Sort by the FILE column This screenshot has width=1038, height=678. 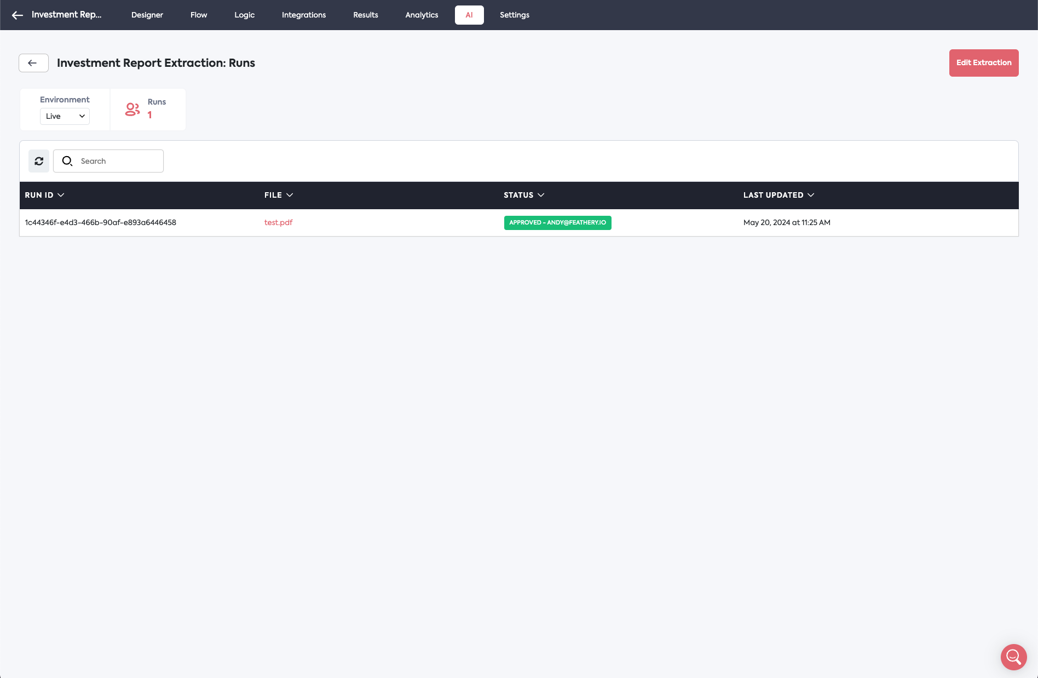[x=278, y=195]
